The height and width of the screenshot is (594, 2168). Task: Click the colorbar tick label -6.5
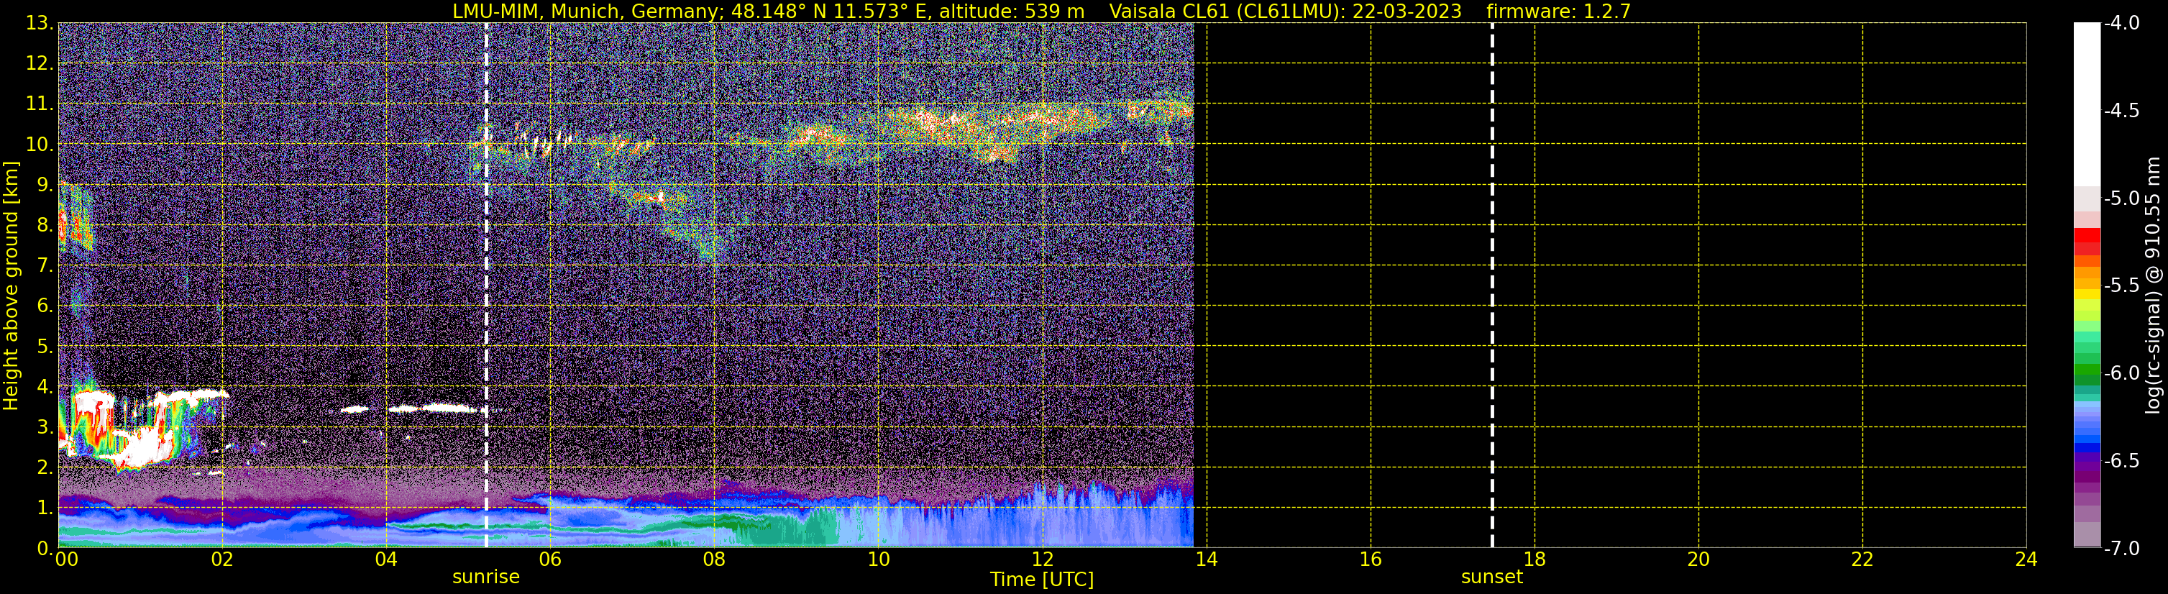click(x=2122, y=461)
